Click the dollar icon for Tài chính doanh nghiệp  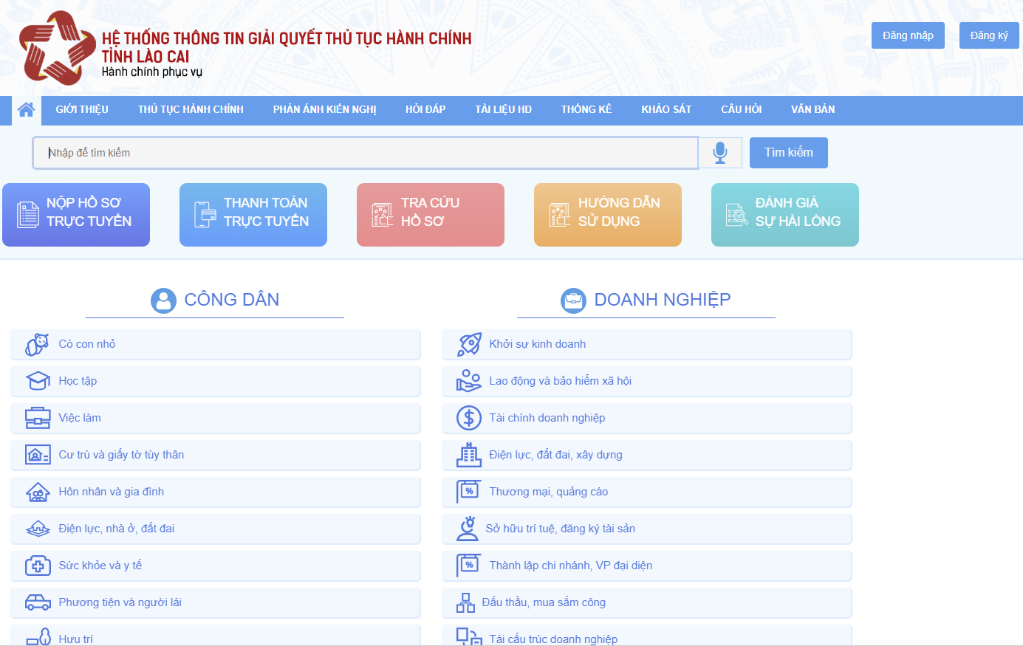pyautogui.click(x=469, y=418)
